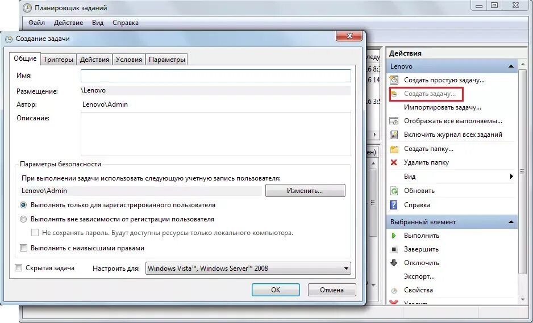Open the Вид menu in the menu bar
This screenshot has width=533, height=323.
coord(98,23)
